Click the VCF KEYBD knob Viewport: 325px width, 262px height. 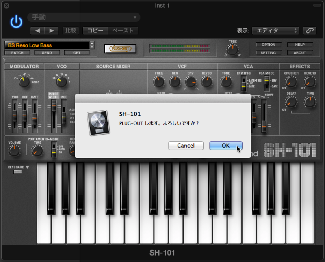(x=207, y=82)
